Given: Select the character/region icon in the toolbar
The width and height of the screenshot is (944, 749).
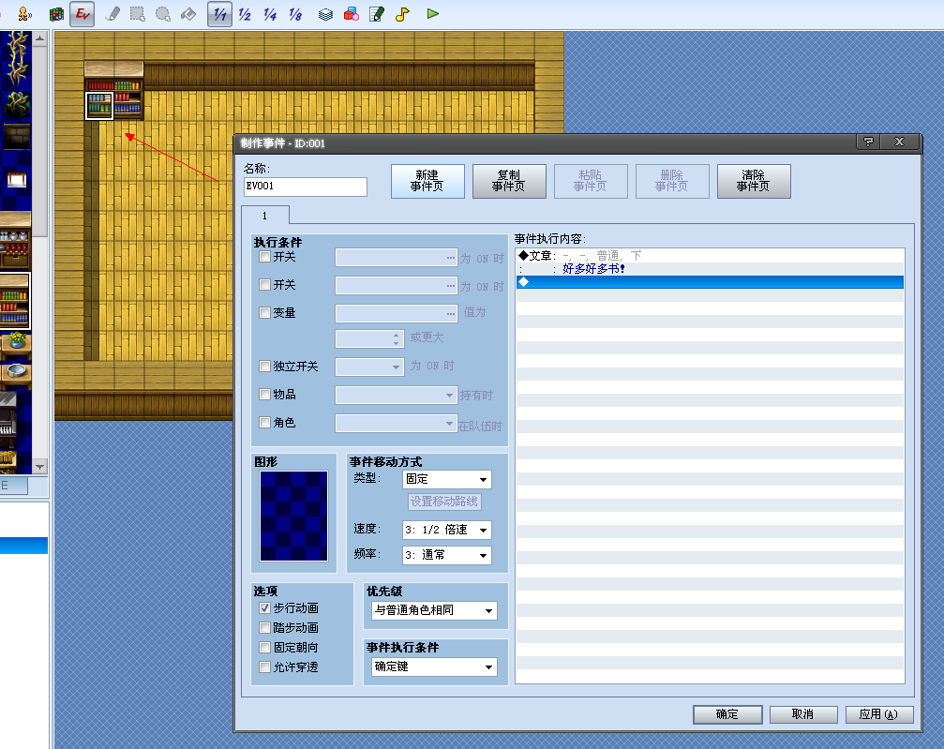Looking at the screenshot, I should tap(24, 13).
